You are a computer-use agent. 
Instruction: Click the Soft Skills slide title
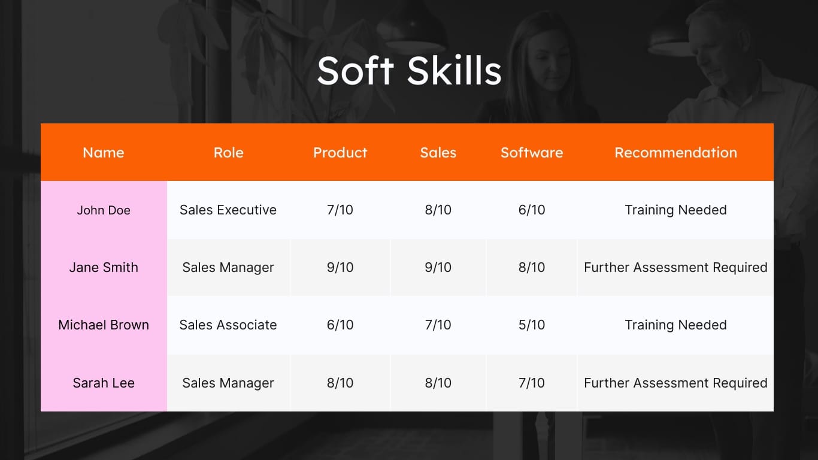tap(409, 70)
